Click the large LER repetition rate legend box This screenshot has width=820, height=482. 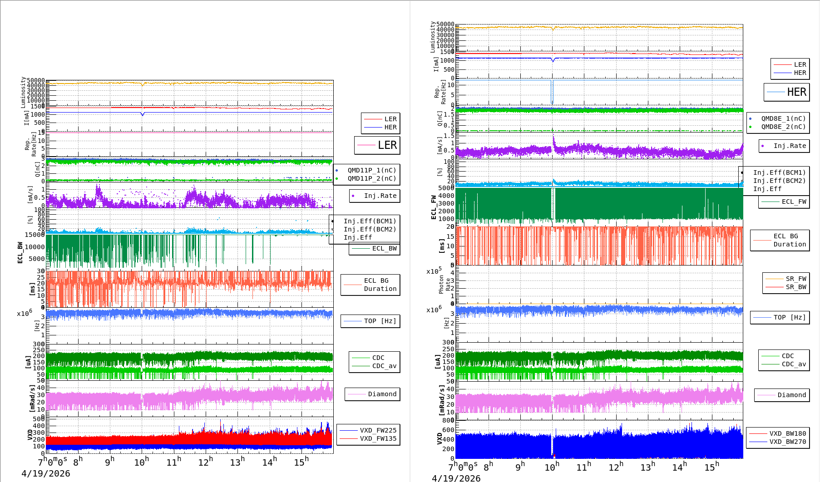pyautogui.click(x=377, y=145)
